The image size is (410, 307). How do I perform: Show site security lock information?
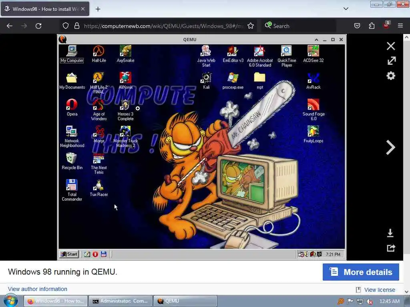click(x=76, y=26)
